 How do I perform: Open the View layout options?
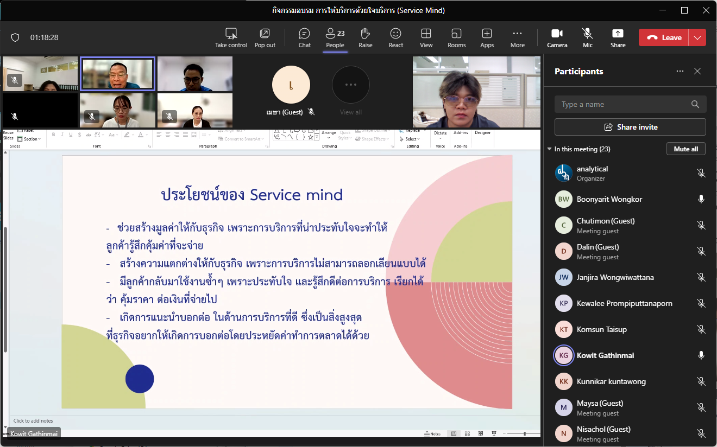[x=426, y=37]
